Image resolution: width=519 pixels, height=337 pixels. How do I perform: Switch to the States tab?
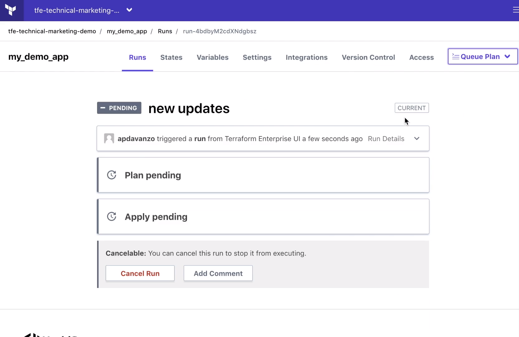pyautogui.click(x=171, y=57)
